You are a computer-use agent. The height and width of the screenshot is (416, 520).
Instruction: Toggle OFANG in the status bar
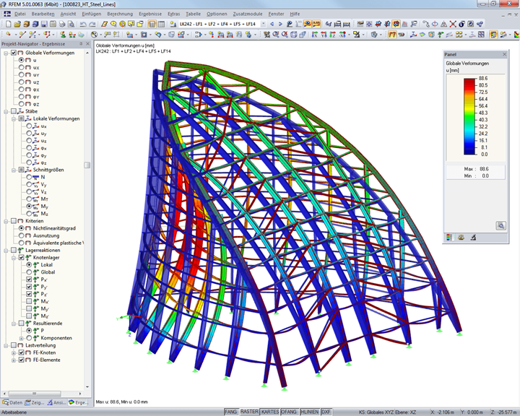coord(289,412)
